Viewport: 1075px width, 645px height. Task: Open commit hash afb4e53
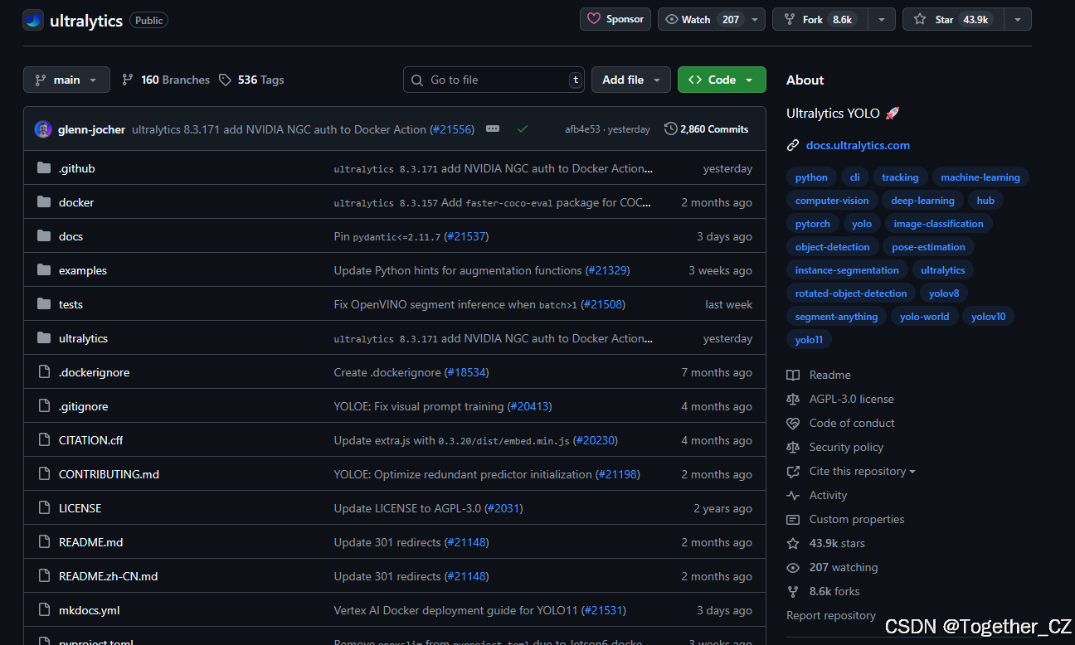click(582, 129)
